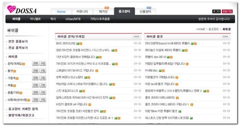Screen dimensions: 240x127
Task: Open 캐논데일 슈퍼식스에보 하이모들러스 post
Action: 82,84
